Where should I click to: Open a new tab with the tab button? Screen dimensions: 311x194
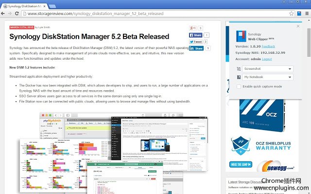pyautogui.click(x=52, y=6)
